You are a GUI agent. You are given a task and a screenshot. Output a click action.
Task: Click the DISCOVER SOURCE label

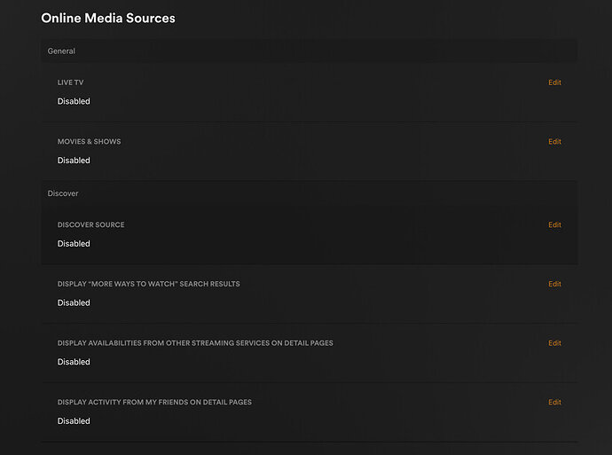click(x=91, y=224)
